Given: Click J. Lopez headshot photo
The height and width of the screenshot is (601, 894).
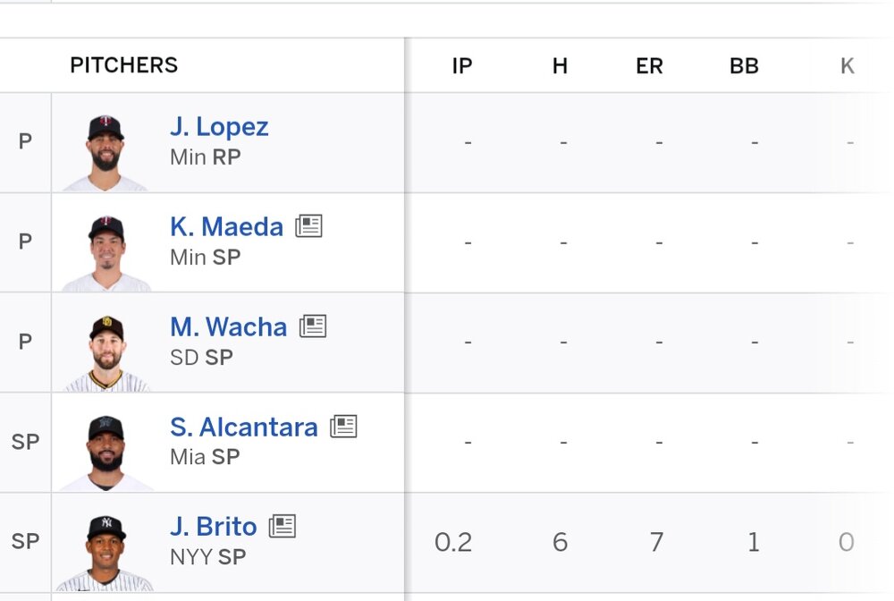Looking at the screenshot, I should pos(105,150).
